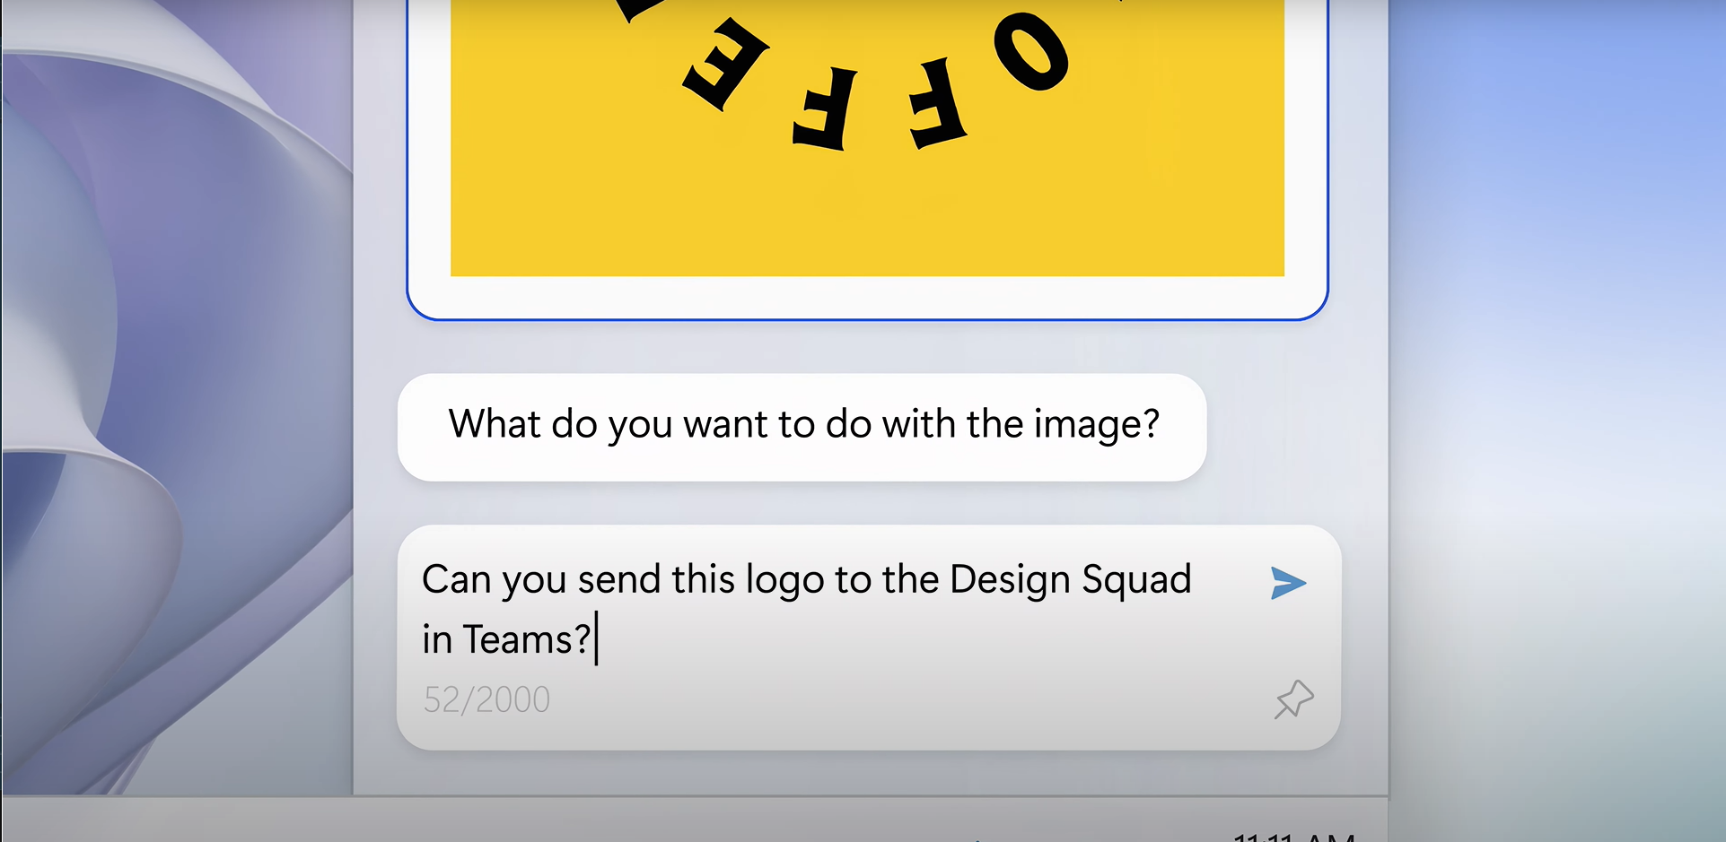Click the word "Design" in the typed message
The image size is (1726, 842).
(x=1011, y=580)
